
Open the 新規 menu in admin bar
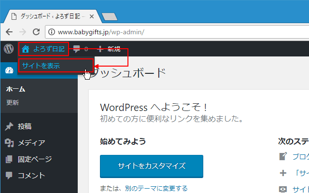(114, 49)
